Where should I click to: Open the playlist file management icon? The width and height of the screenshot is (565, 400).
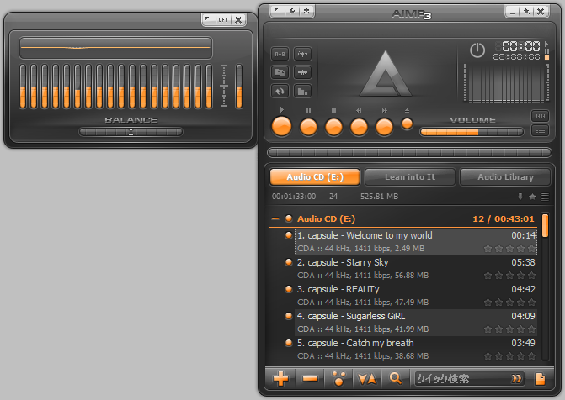point(540,379)
